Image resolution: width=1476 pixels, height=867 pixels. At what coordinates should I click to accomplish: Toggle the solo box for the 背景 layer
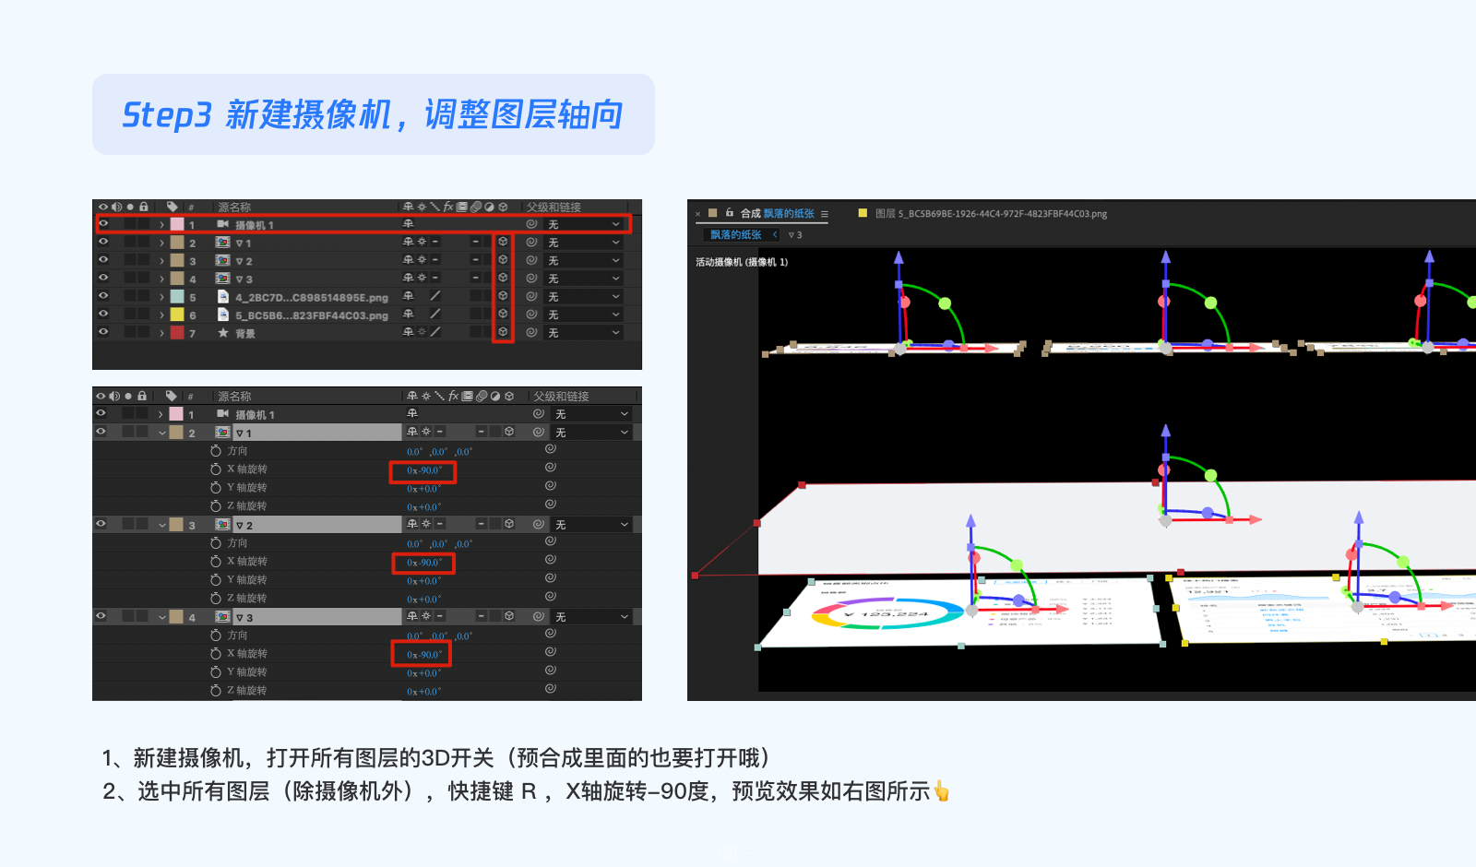[x=130, y=332]
